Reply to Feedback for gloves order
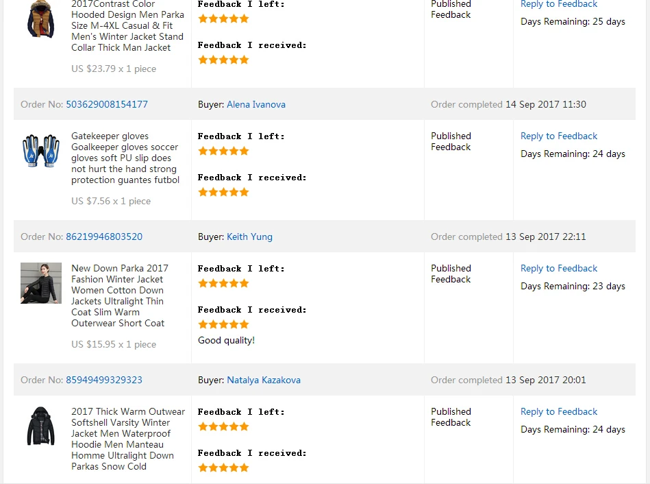 [558, 136]
